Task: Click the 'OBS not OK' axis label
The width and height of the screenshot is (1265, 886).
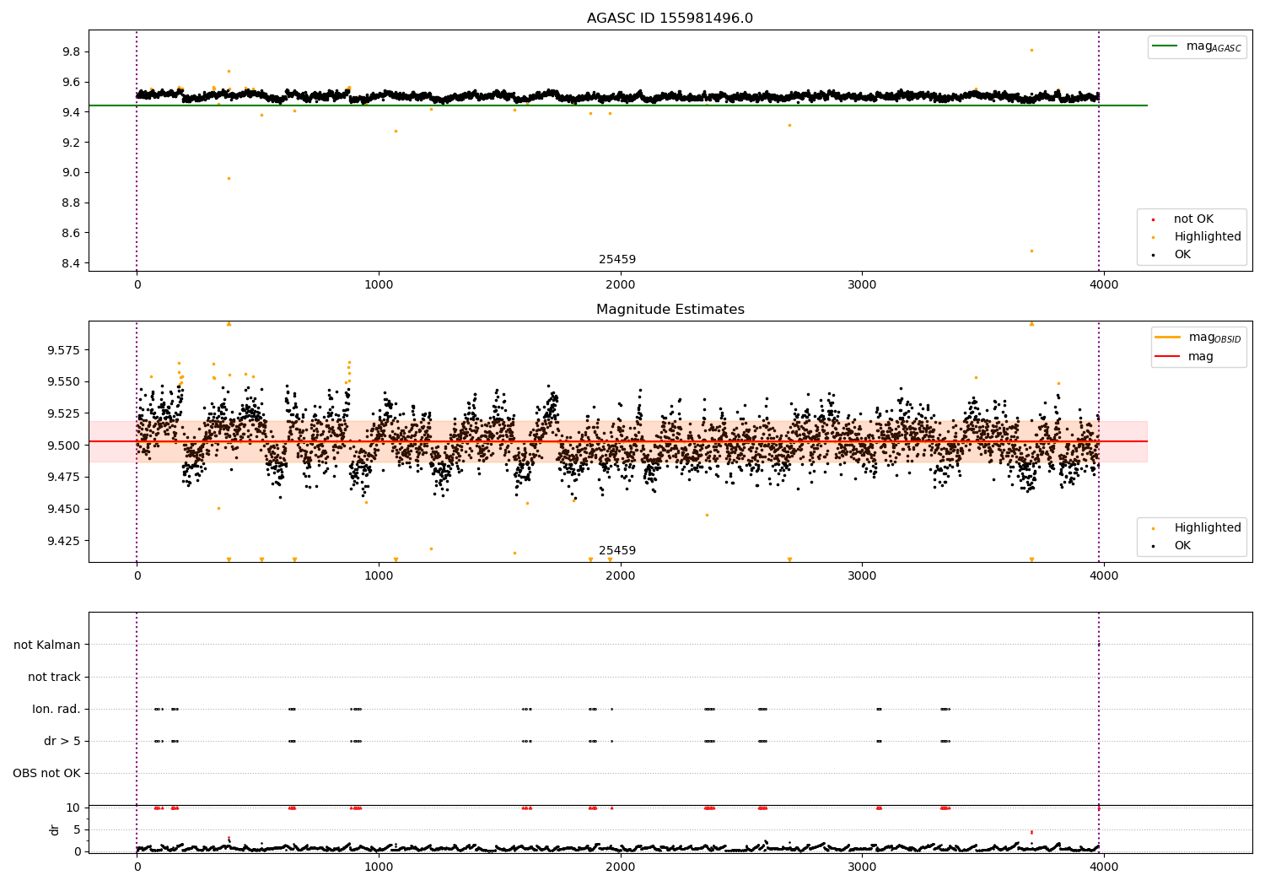Action: pyautogui.click(x=46, y=773)
